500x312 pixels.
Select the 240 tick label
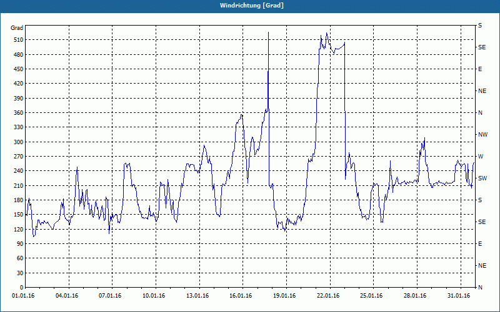(19, 171)
